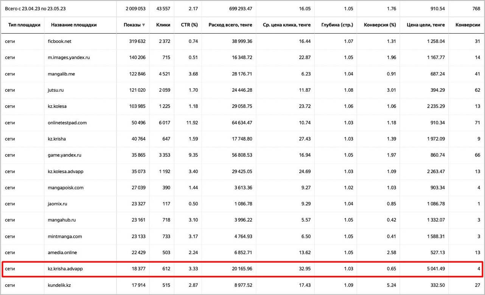Sort by Глубина (стр.) column header
This screenshot has width=485, height=295.
tap(337, 25)
